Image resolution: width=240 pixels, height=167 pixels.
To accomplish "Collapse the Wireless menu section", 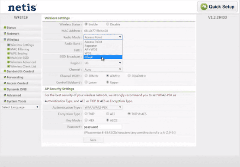I will [x=13, y=39].
